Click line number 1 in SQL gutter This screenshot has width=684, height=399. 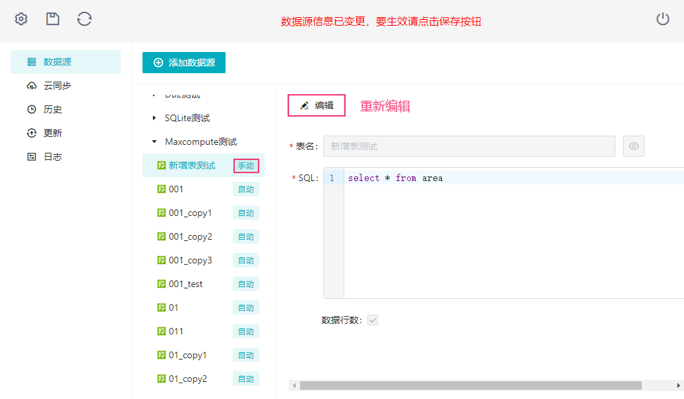point(332,178)
